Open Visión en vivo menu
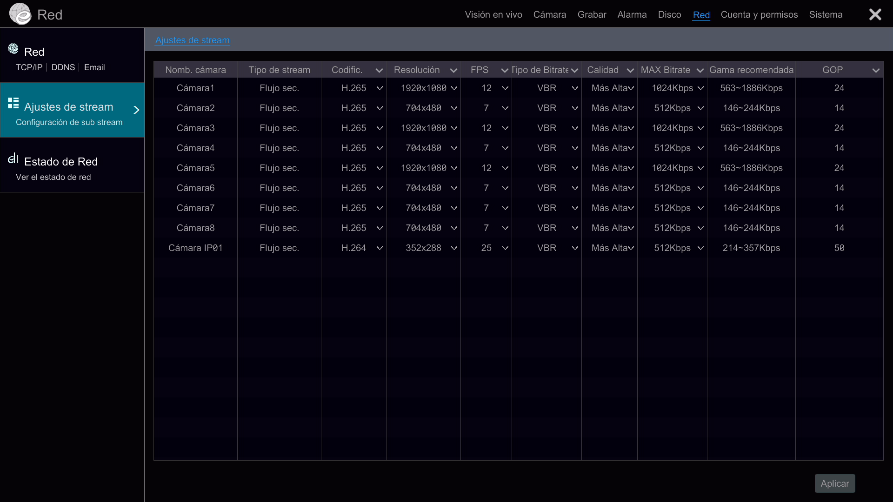 pyautogui.click(x=493, y=14)
